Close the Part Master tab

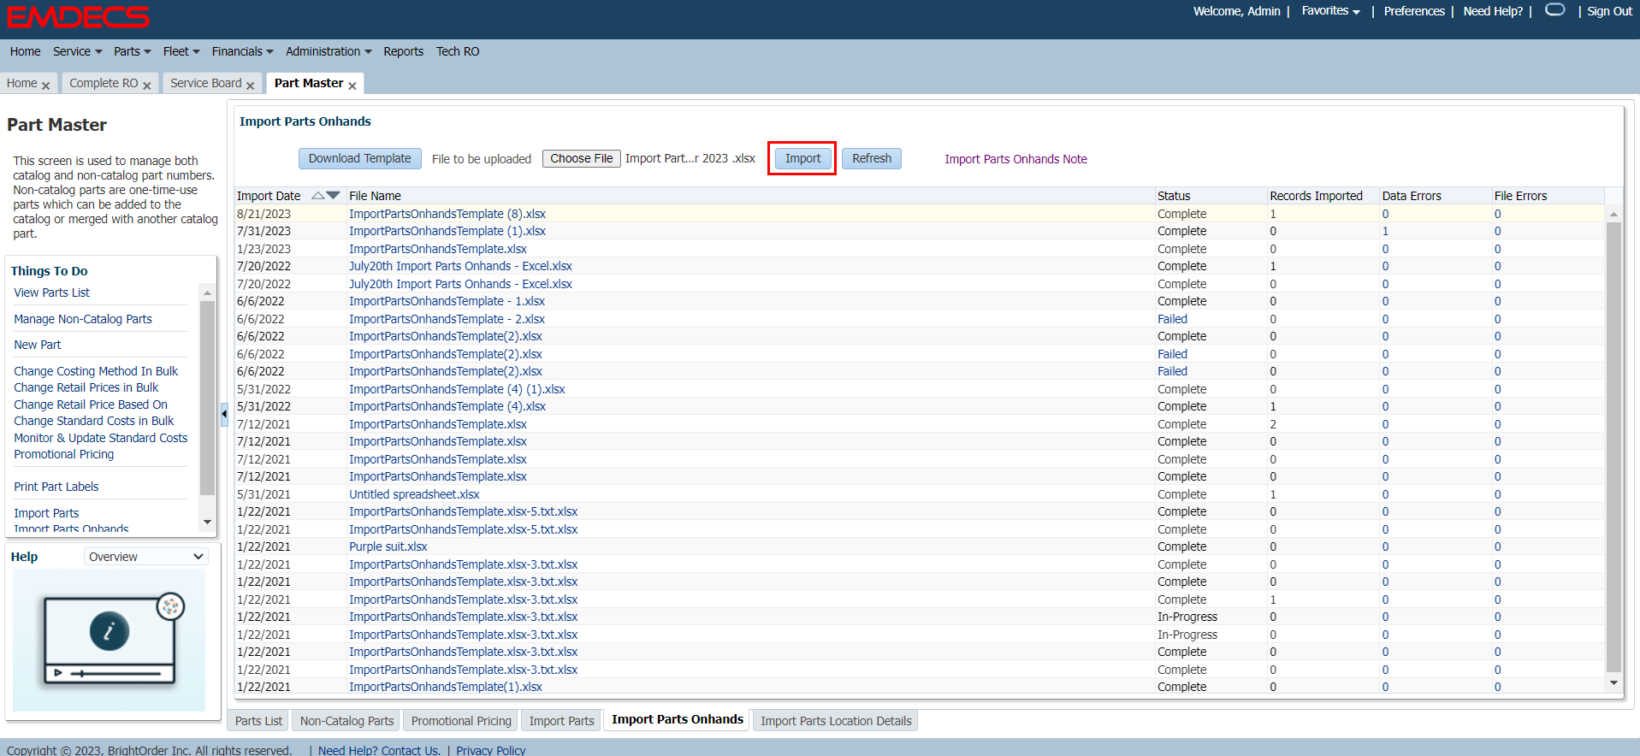[352, 86]
